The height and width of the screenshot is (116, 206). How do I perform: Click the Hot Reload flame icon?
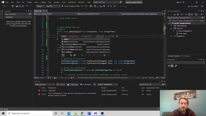click(86, 6)
